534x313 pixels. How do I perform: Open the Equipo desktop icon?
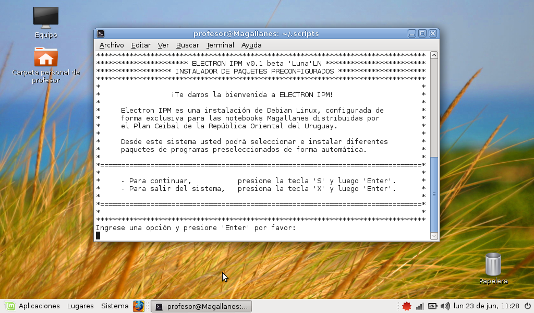point(46,18)
